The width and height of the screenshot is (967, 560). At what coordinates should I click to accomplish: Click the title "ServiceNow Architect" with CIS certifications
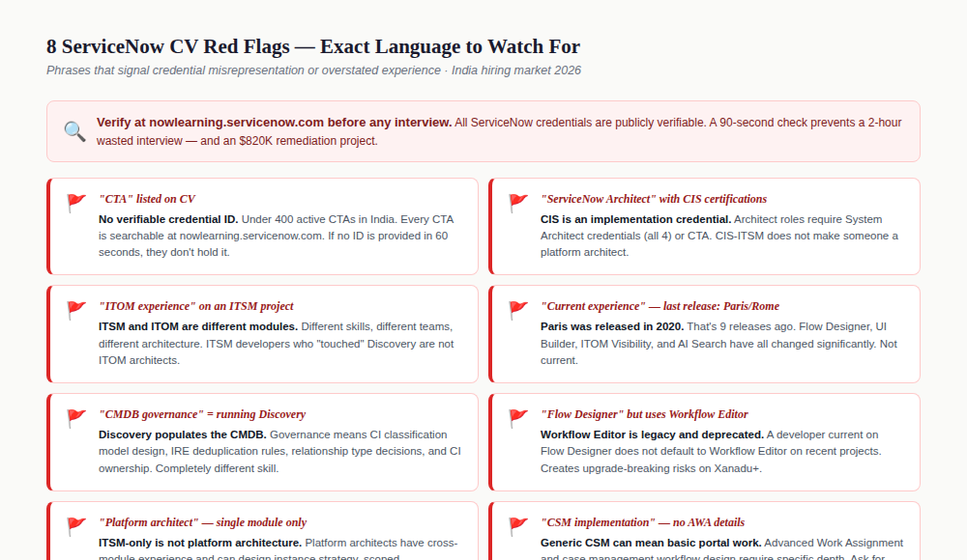click(x=654, y=199)
